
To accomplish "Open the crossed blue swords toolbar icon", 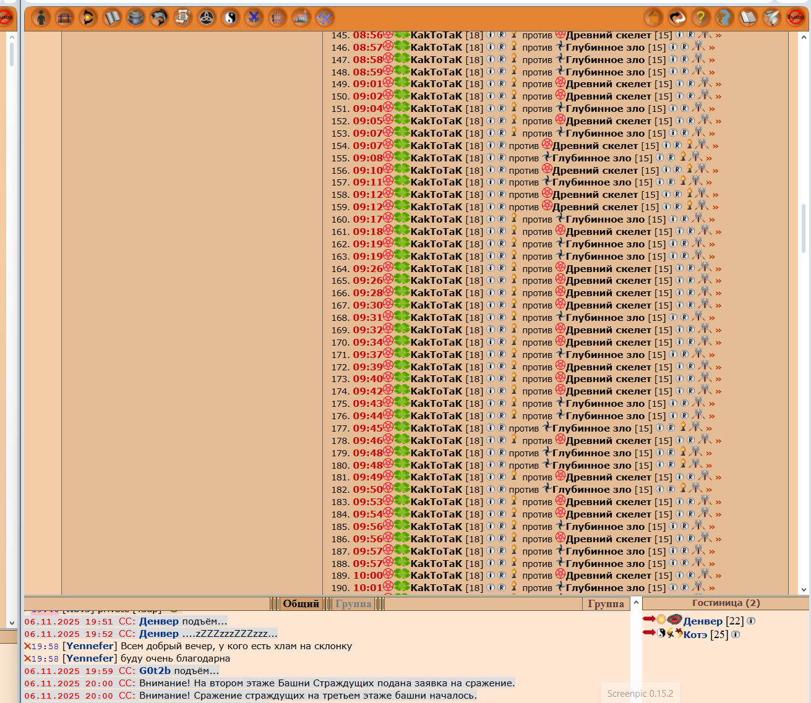I will (254, 17).
